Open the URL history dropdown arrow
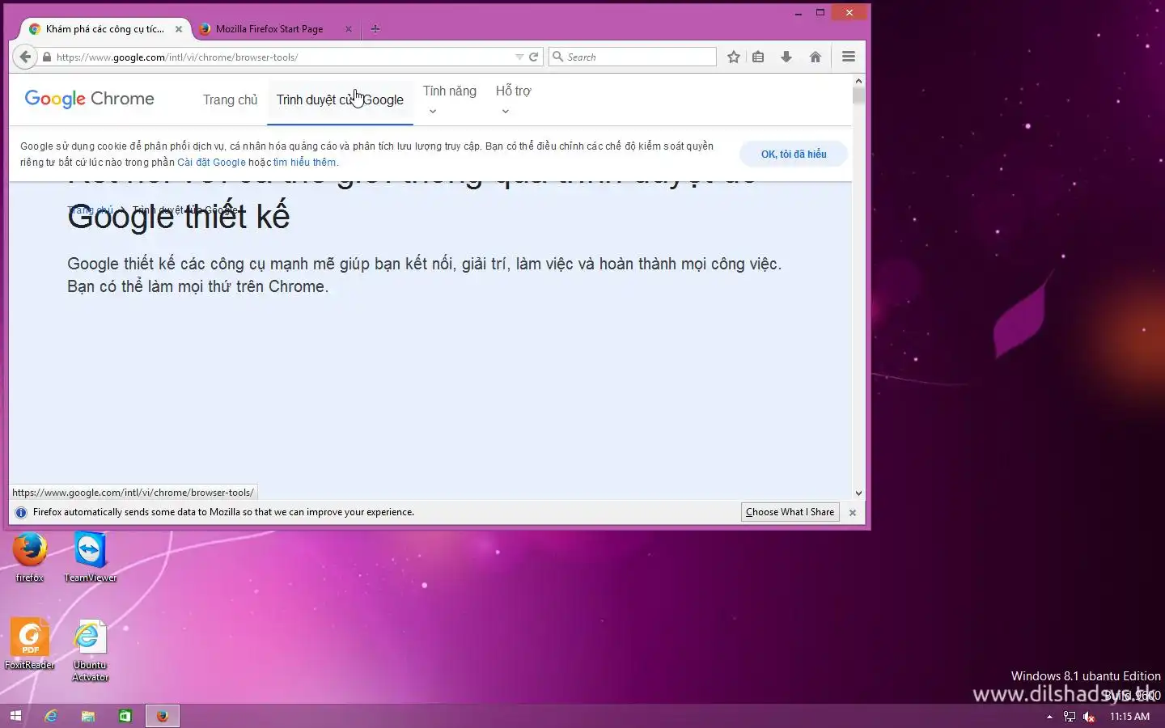1165x728 pixels. click(x=519, y=57)
